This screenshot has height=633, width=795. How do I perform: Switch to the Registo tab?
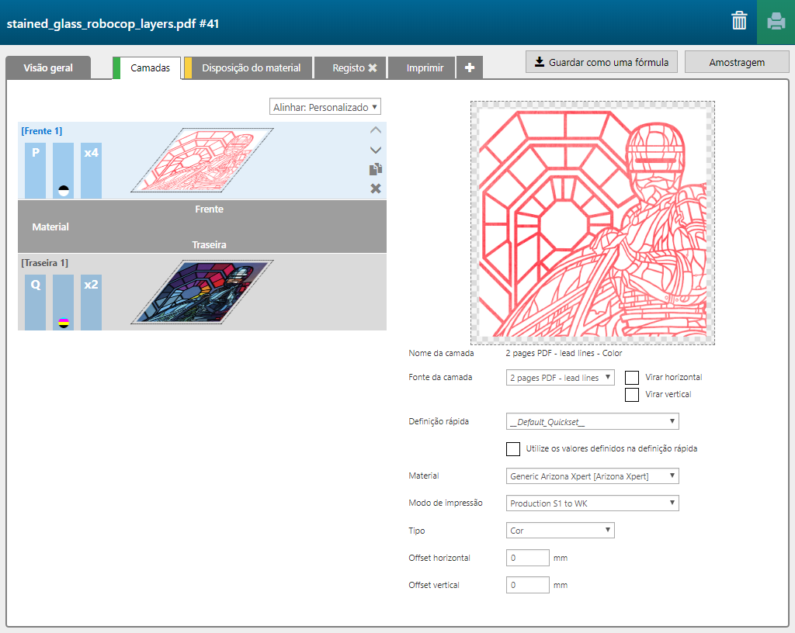point(349,67)
